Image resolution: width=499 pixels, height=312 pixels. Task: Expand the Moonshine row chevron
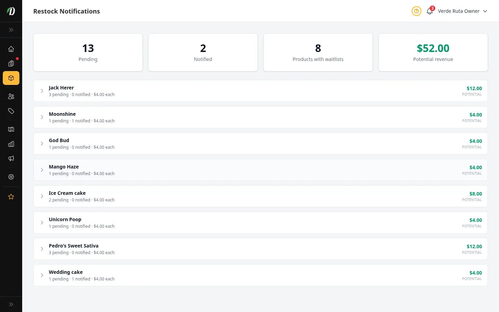coord(42,117)
